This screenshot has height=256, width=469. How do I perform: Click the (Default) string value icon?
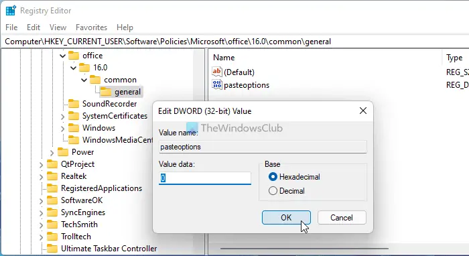pyautogui.click(x=217, y=72)
